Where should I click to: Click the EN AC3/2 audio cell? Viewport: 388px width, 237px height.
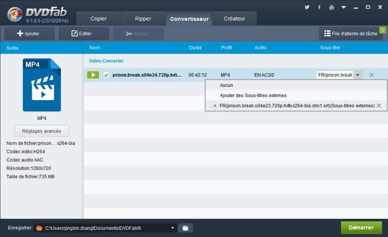[x=264, y=75]
